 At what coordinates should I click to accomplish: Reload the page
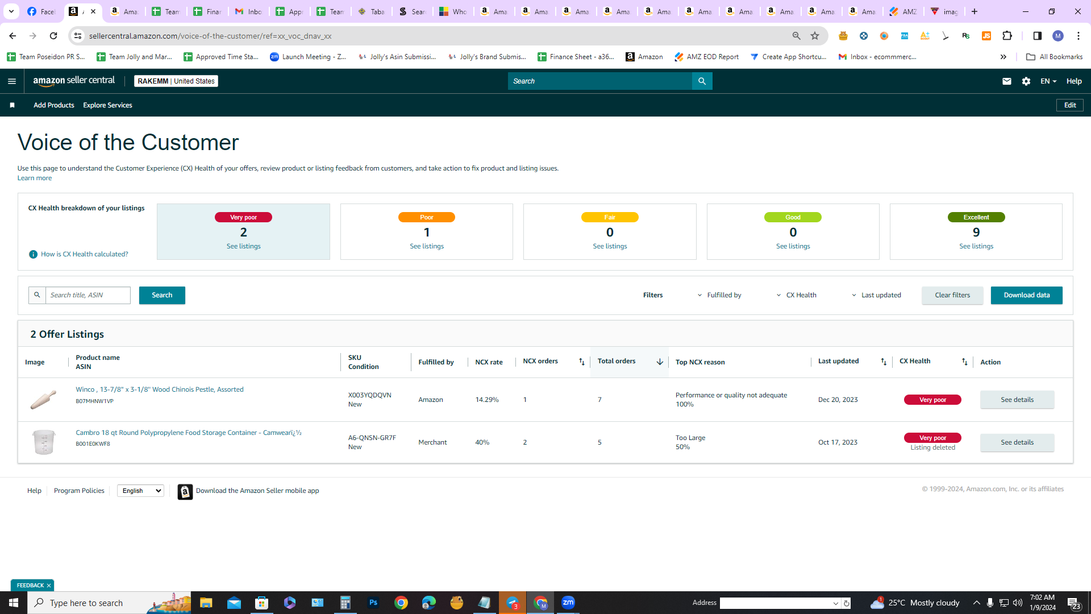point(53,36)
